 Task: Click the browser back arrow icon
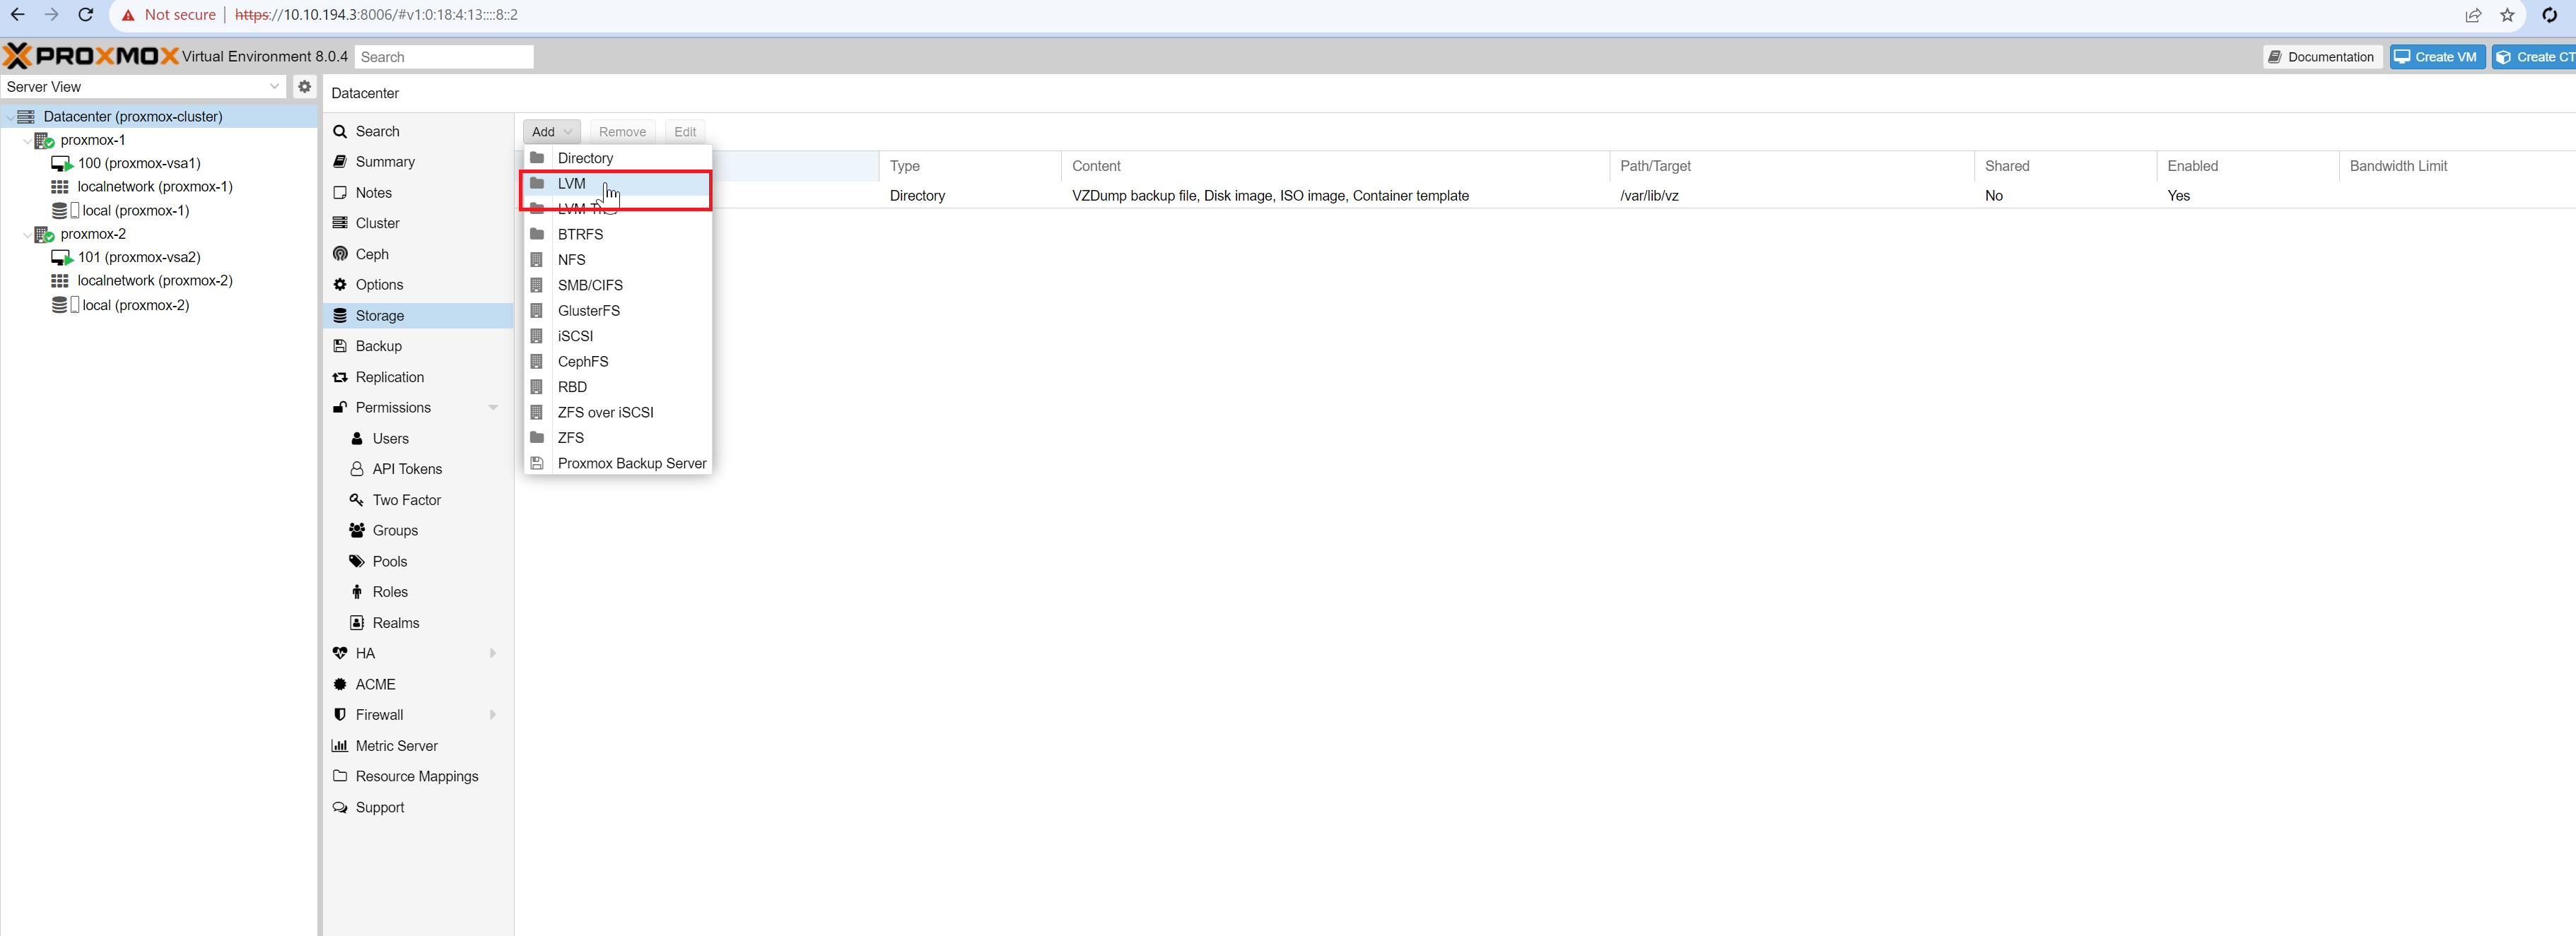17,15
